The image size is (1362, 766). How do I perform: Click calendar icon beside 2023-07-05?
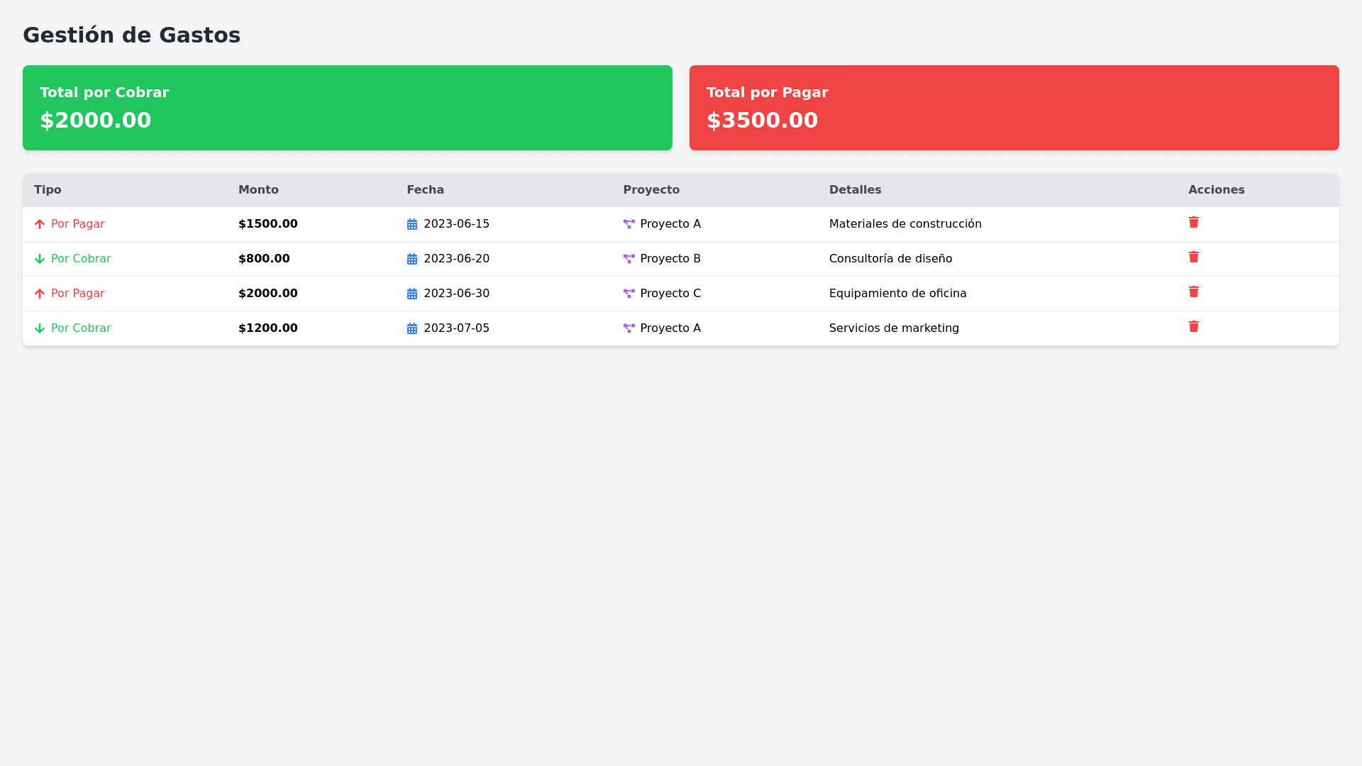(x=411, y=328)
